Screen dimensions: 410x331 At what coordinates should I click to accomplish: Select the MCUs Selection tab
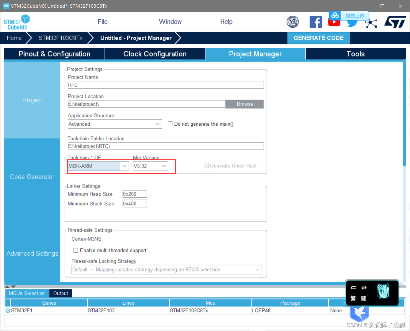click(27, 293)
